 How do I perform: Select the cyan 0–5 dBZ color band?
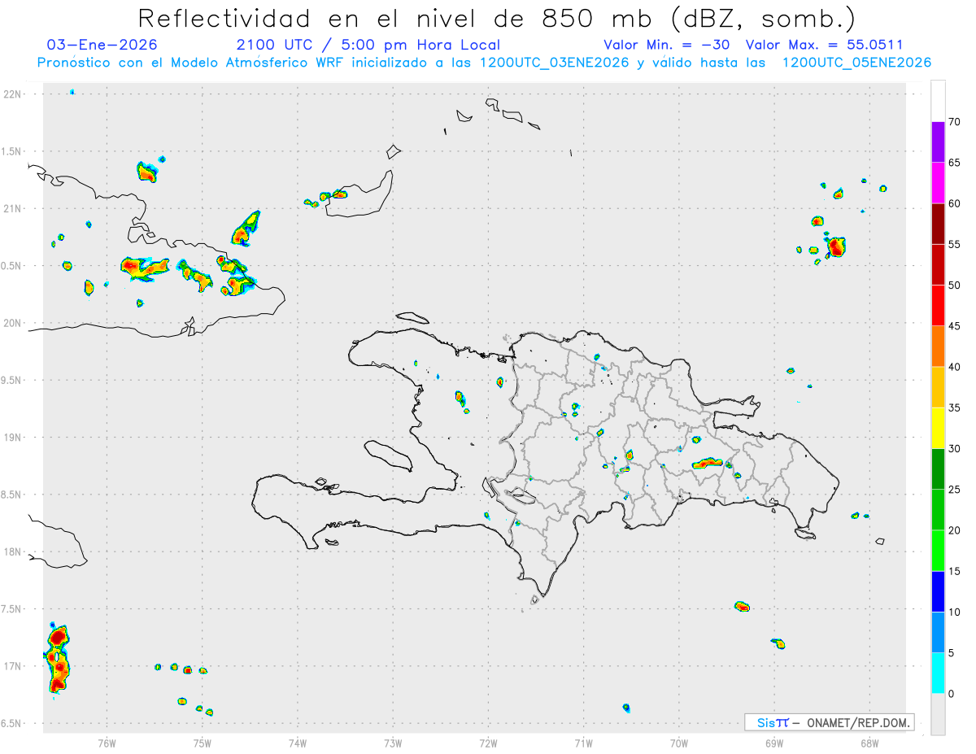point(938,673)
